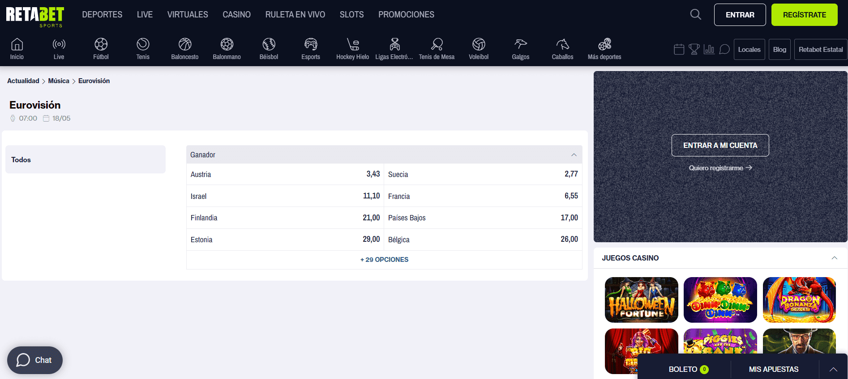
Task: Open the Boleto bet slip tab
Action: (688, 369)
